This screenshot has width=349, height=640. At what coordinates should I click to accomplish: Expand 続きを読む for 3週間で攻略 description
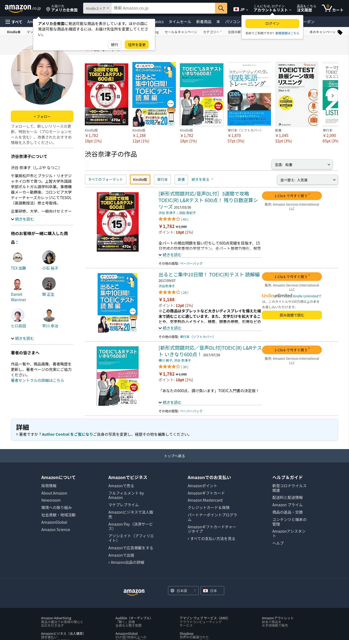pos(170,255)
